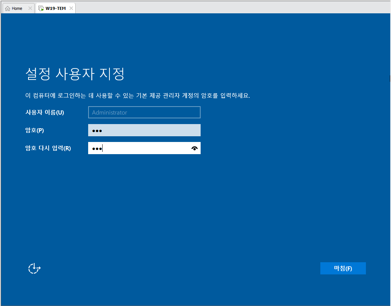This screenshot has height=306, width=391.
Task: Open the Ease of Access icon
Action: (35, 269)
